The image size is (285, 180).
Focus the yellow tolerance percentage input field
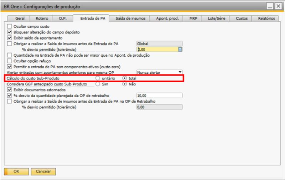tap(157, 50)
